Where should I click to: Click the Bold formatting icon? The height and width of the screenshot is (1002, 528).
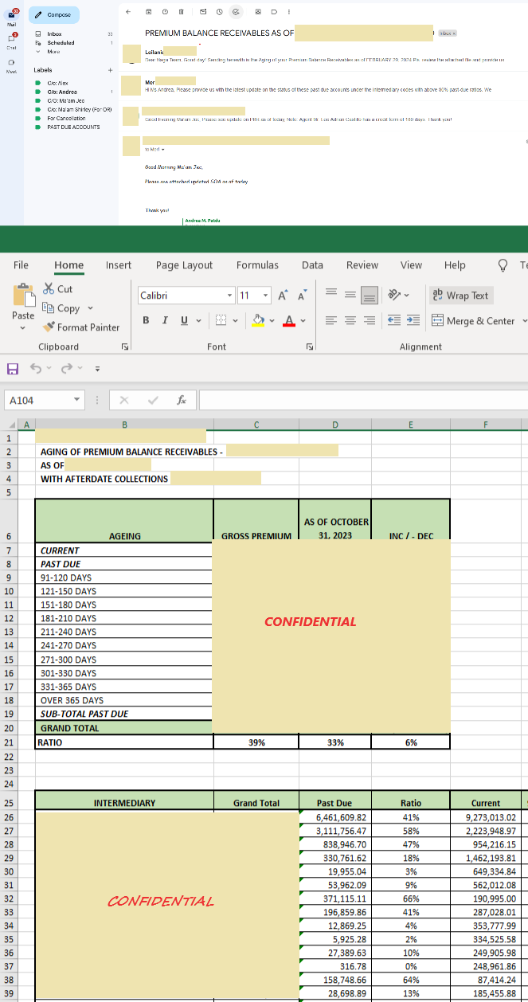tap(147, 320)
